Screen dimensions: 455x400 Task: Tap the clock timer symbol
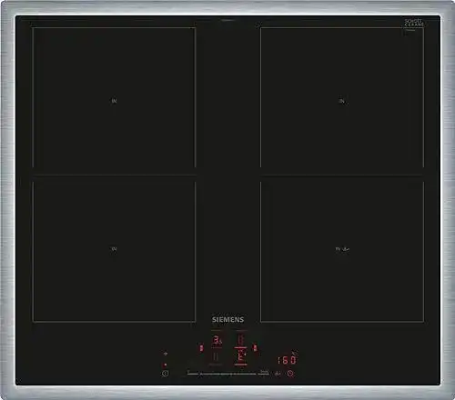pyautogui.click(x=290, y=374)
